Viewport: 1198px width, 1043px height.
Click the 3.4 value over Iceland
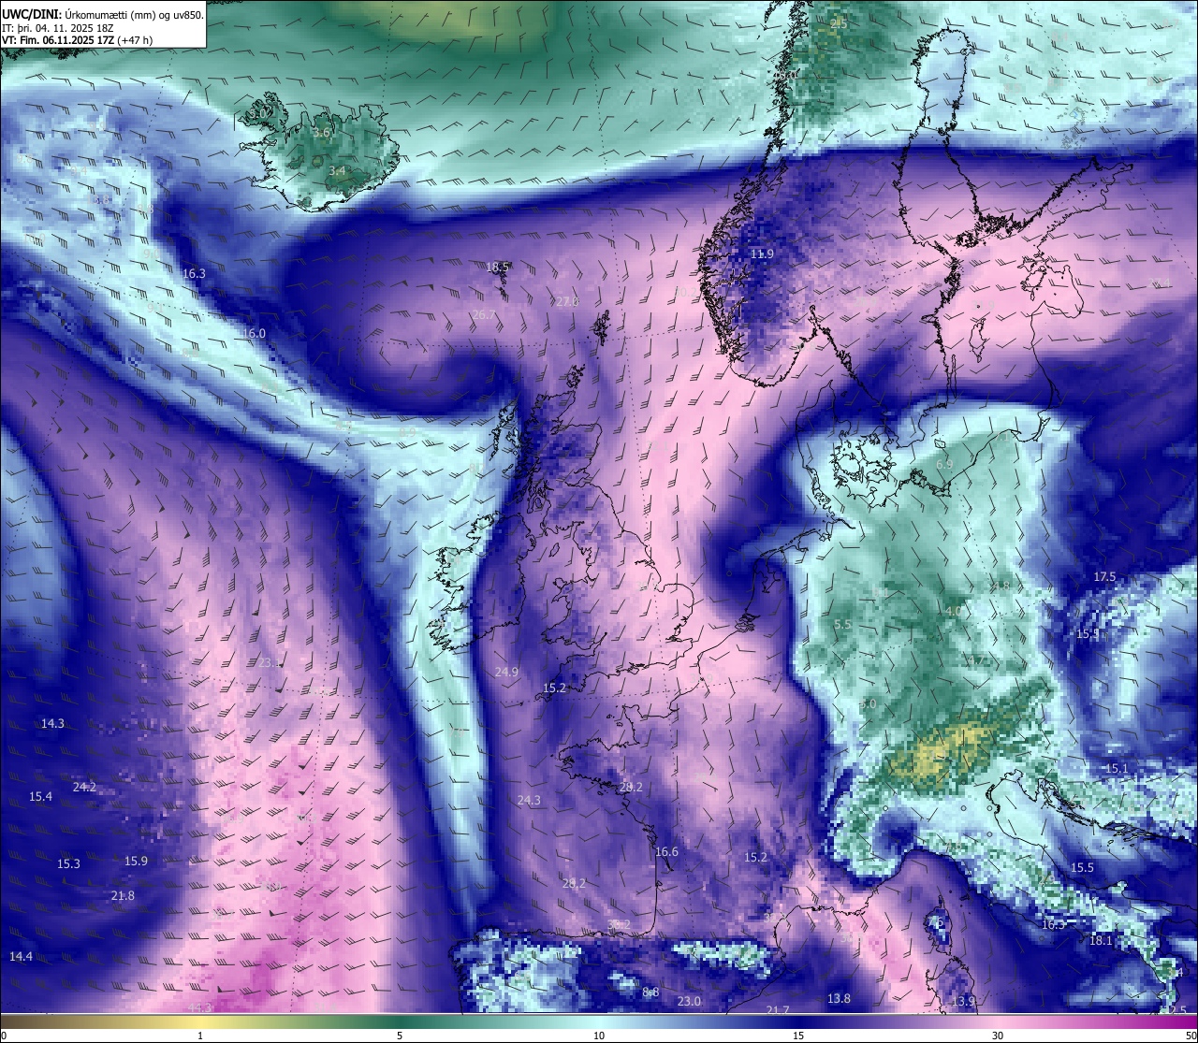[x=337, y=171]
